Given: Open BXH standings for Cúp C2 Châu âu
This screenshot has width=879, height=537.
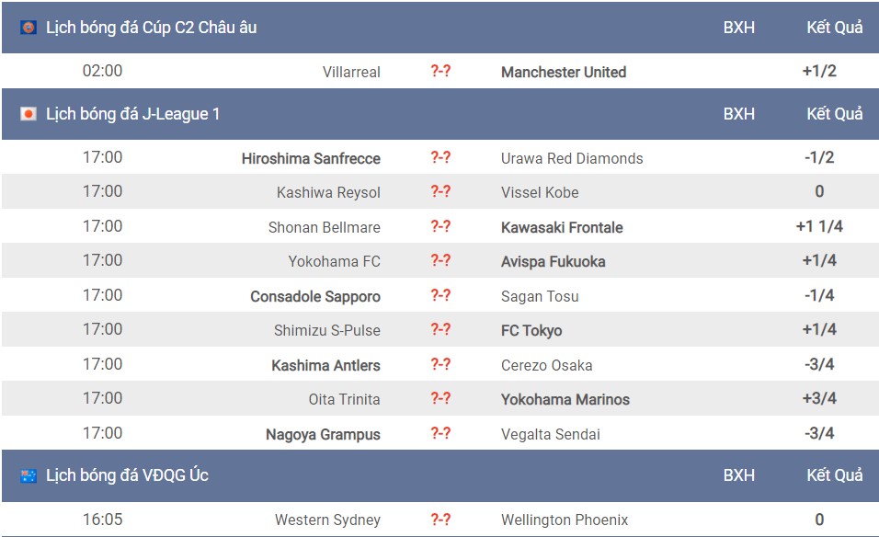Looking at the screenshot, I should 739,28.
